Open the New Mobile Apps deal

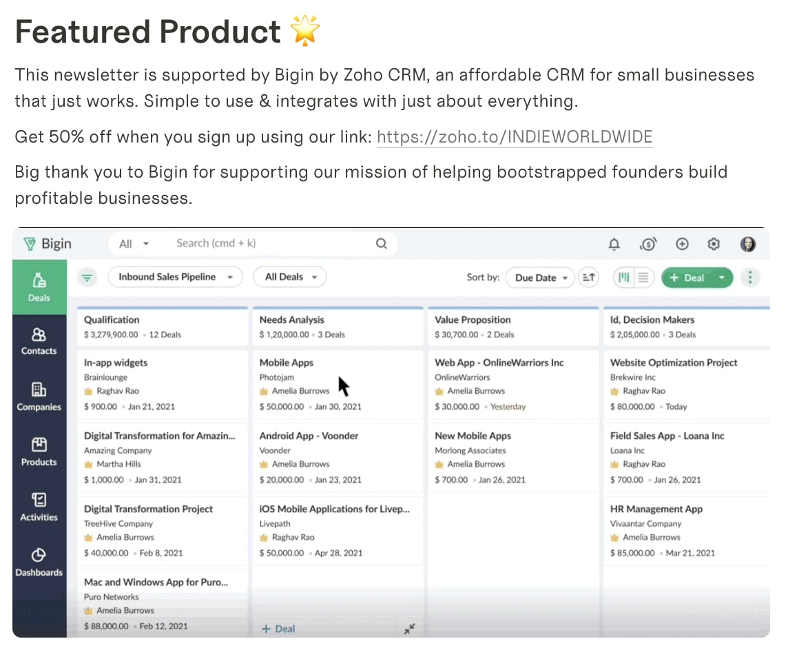513,458
